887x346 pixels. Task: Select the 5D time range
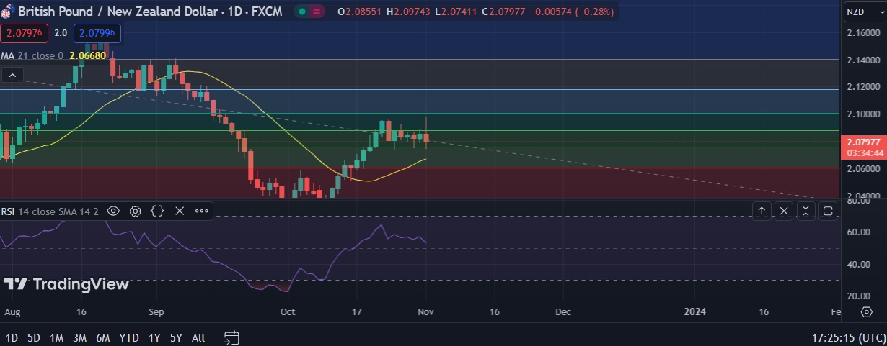point(34,337)
